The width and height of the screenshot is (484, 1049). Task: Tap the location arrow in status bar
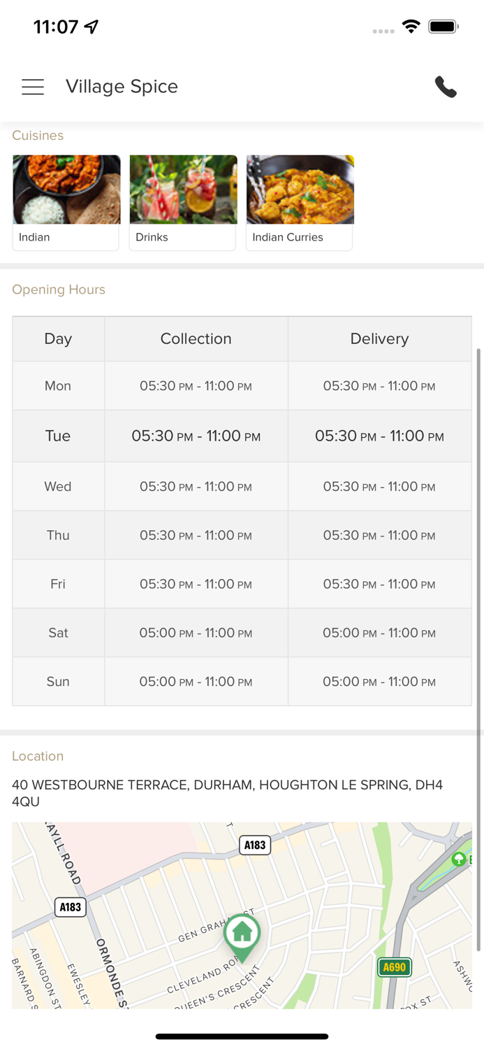pos(91,27)
